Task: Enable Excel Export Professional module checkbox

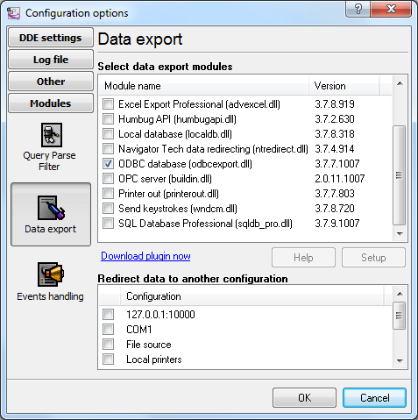Action: pos(108,104)
